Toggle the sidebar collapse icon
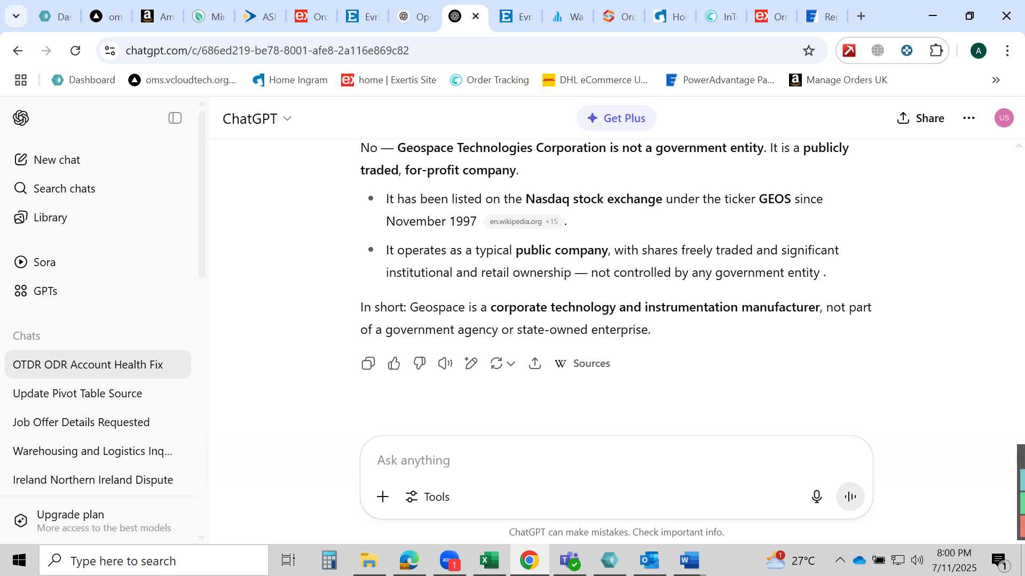The width and height of the screenshot is (1025, 576). [175, 118]
